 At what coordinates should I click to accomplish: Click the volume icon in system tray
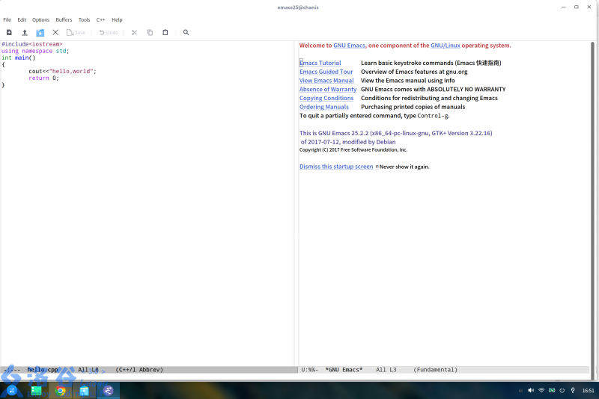[x=530, y=391]
